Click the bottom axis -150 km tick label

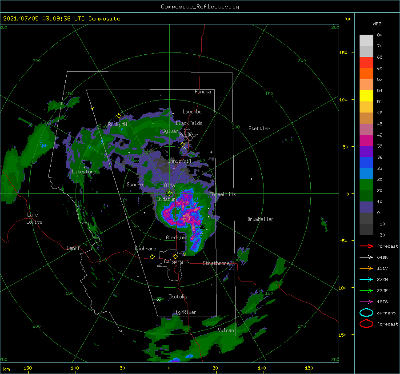pyautogui.click(x=26, y=368)
